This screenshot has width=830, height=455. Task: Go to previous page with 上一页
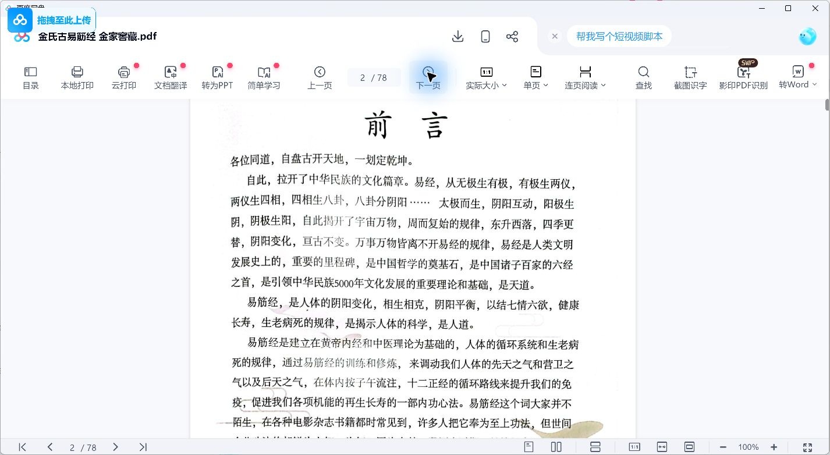point(320,78)
